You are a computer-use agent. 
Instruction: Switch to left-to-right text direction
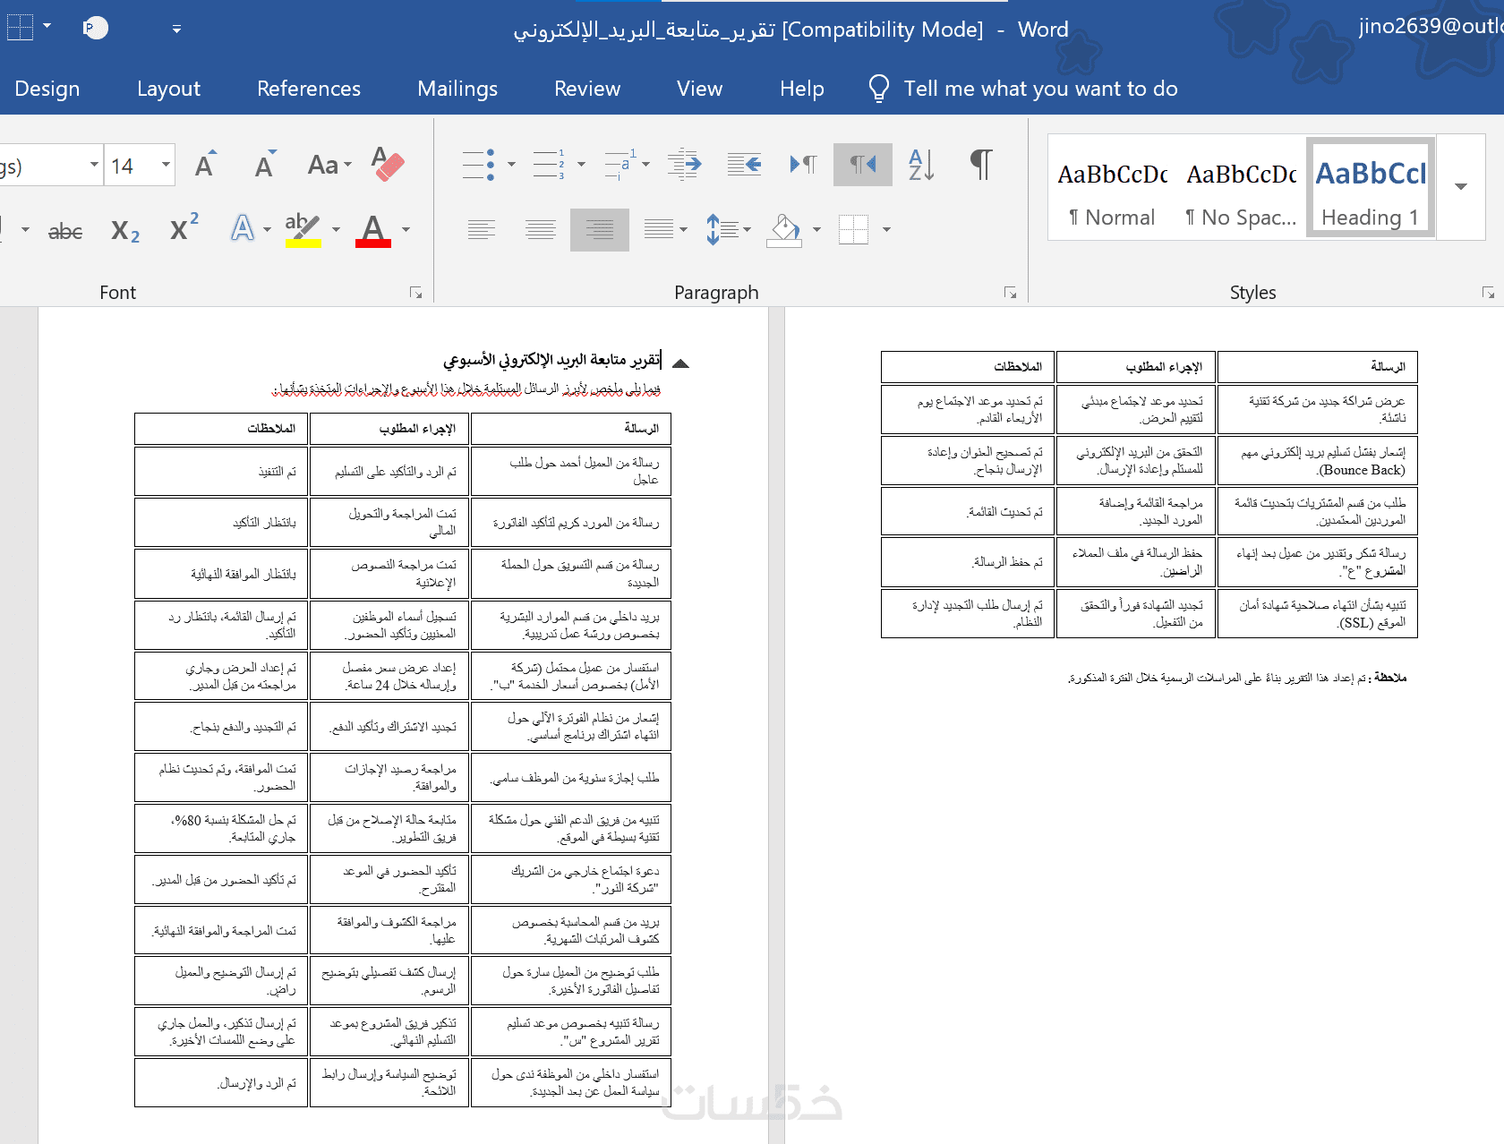point(803,165)
